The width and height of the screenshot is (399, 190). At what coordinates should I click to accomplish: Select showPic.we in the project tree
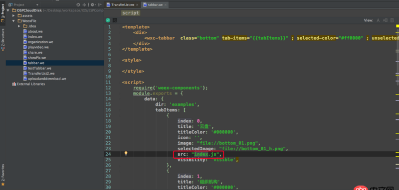[x=37, y=58]
